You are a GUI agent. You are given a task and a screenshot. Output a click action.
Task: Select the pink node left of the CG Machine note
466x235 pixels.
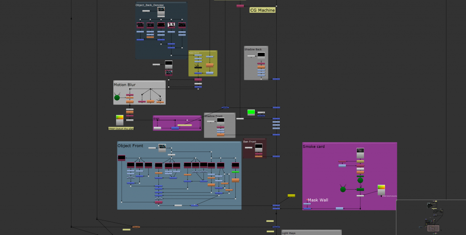tap(240, 6)
